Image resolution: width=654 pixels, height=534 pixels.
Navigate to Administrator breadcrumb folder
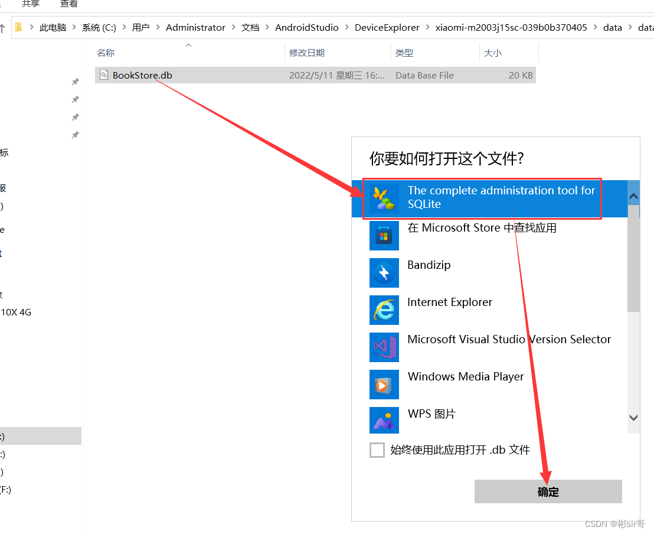[x=195, y=28]
